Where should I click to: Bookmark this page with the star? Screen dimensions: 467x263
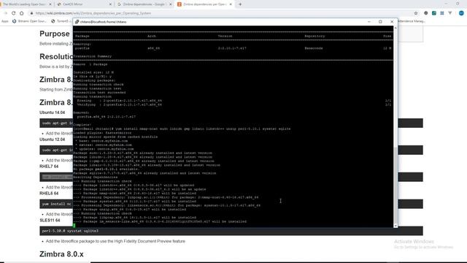(416, 13)
